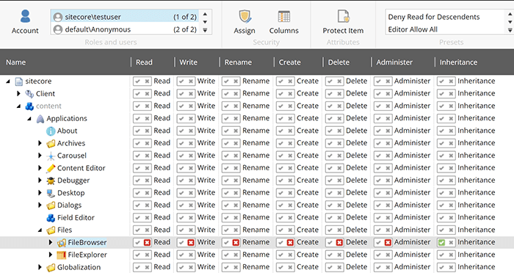The width and height of the screenshot is (514, 273).
Task: Allow Read on the sitecore row
Action: pos(138,81)
